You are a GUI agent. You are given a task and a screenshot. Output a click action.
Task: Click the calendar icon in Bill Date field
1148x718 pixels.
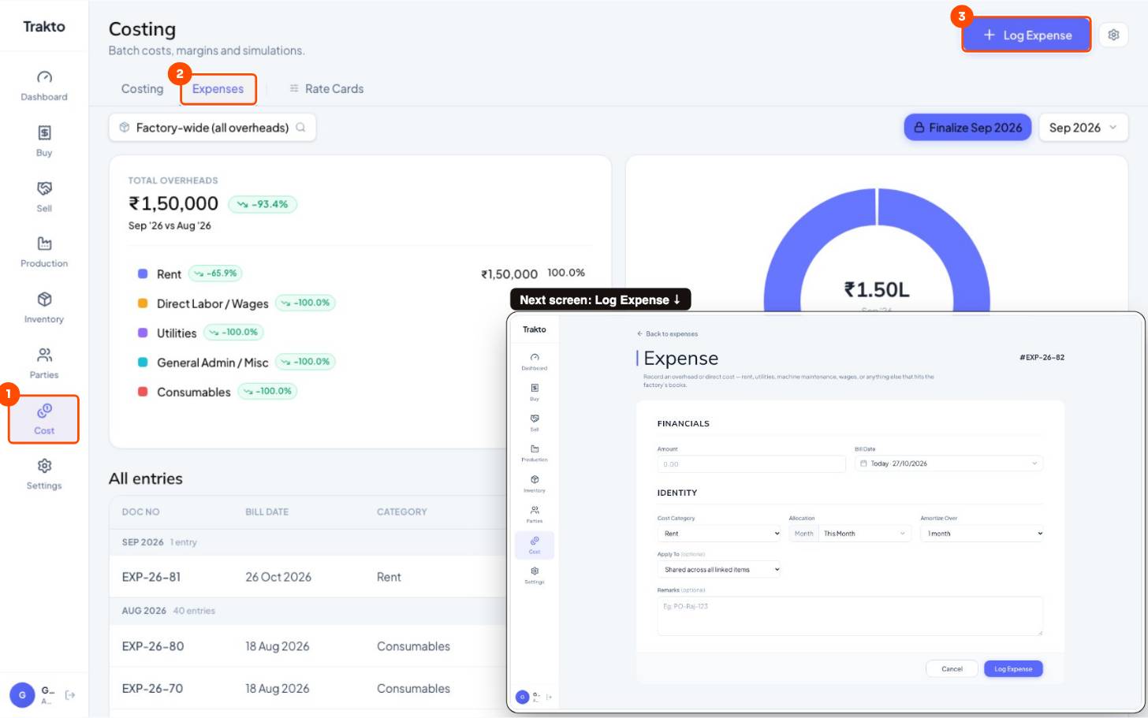[x=863, y=463]
